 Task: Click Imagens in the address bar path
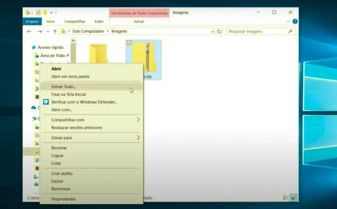[x=119, y=31]
